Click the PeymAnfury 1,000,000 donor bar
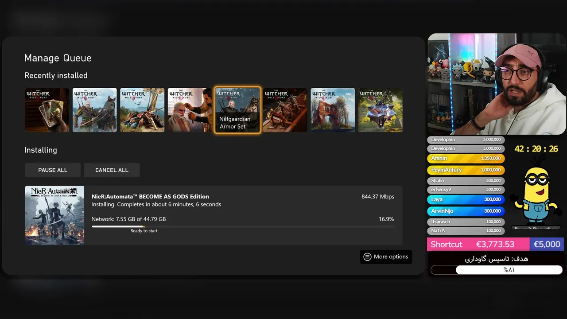This screenshot has width=567, height=319. click(466, 170)
